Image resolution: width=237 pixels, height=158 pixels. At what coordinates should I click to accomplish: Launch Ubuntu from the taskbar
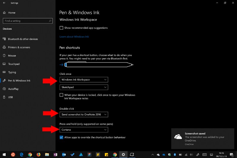tap(13, 154)
